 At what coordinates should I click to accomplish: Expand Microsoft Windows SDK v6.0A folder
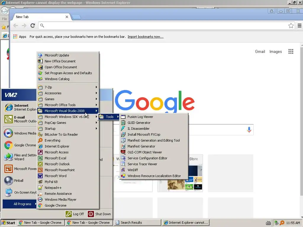point(68,117)
